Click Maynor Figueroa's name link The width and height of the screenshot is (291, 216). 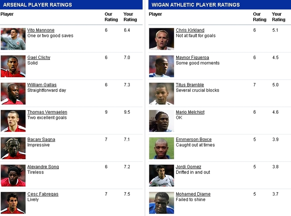pyautogui.click(x=192, y=58)
